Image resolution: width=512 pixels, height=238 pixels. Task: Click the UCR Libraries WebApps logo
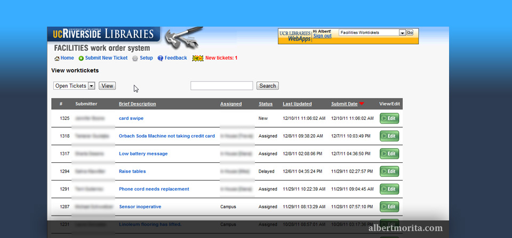295,36
